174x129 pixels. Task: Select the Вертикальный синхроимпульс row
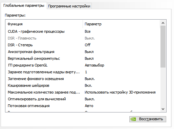(x=83, y=58)
